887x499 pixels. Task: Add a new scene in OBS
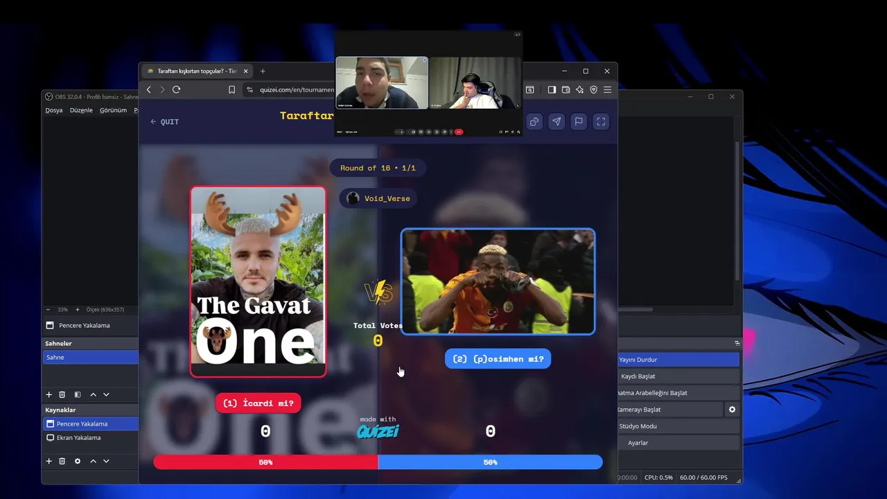pyautogui.click(x=49, y=394)
